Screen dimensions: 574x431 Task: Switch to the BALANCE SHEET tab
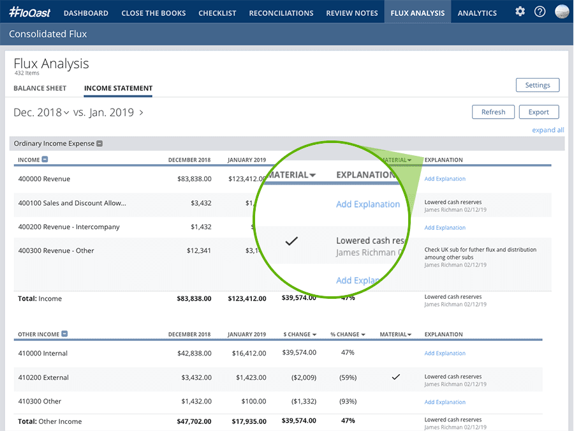pos(40,88)
